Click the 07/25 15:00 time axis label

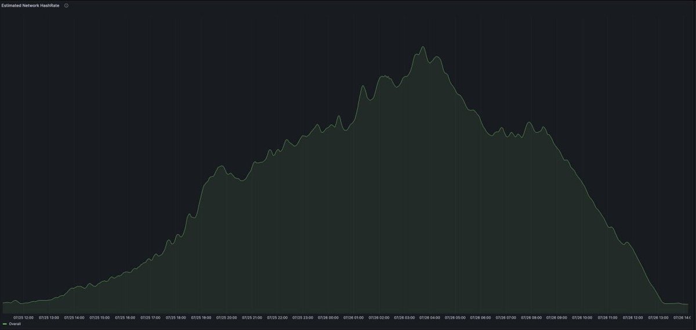tap(100, 317)
